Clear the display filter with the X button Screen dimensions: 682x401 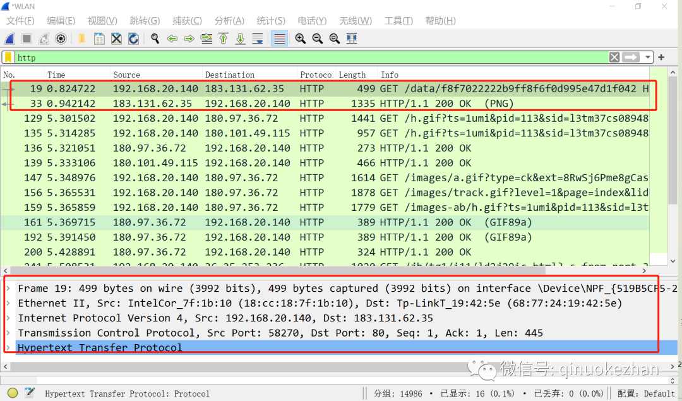pos(614,57)
